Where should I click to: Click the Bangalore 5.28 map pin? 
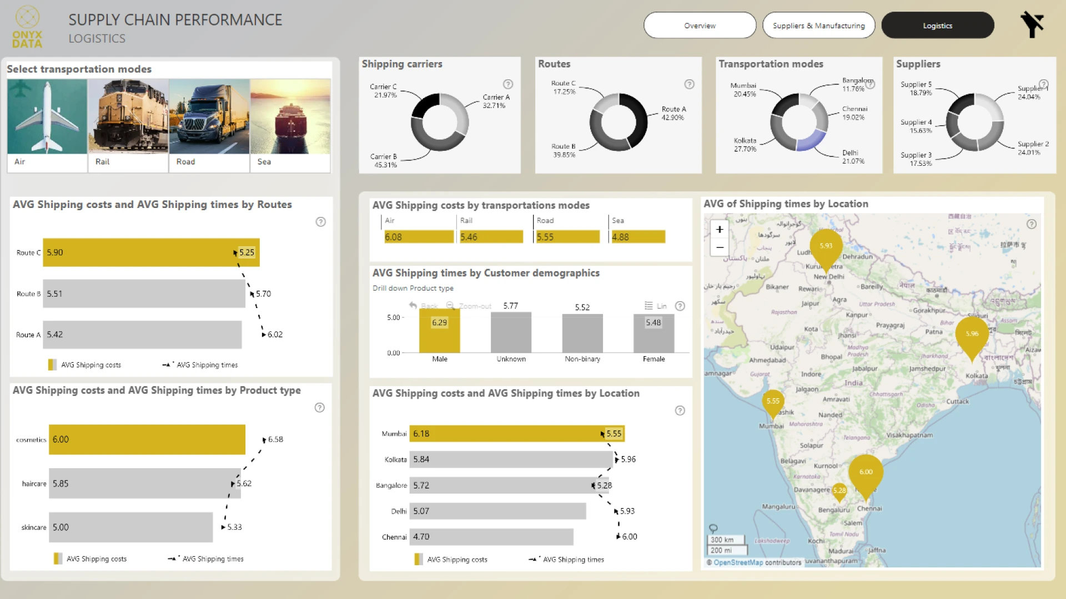point(839,492)
